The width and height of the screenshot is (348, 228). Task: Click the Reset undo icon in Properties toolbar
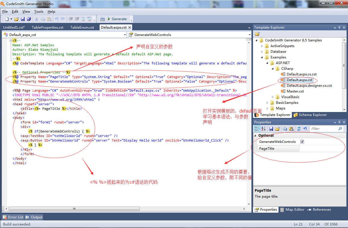click(305, 129)
